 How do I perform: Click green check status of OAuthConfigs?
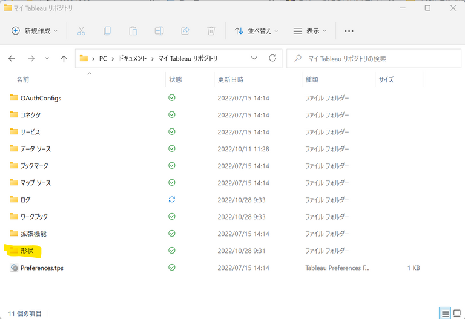pyautogui.click(x=172, y=98)
